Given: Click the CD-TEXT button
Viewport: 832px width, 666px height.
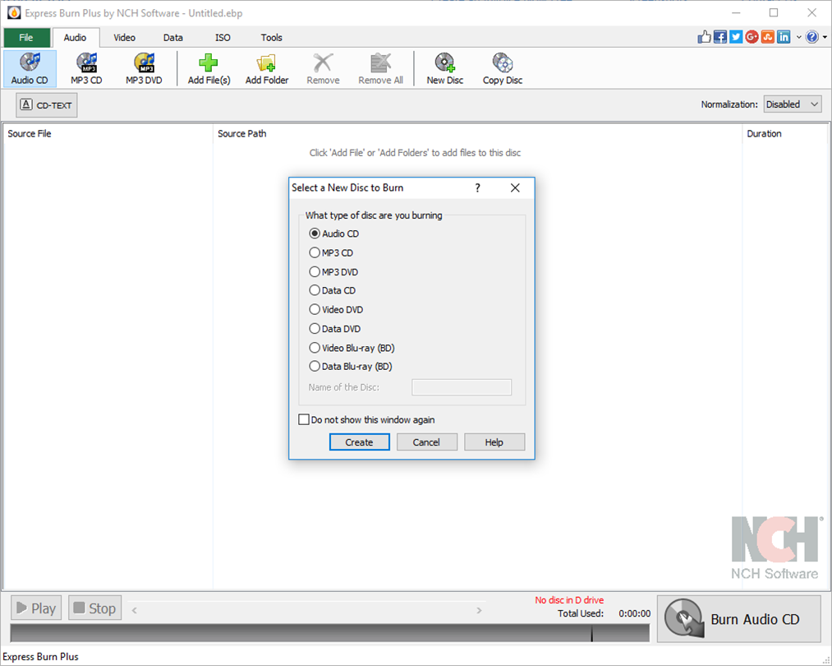Looking at the screenshot, I should pos(47,105).
